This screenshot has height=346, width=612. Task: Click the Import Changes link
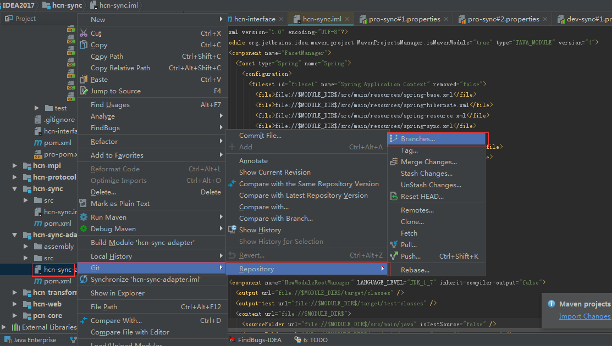click(x=585, y=316)
